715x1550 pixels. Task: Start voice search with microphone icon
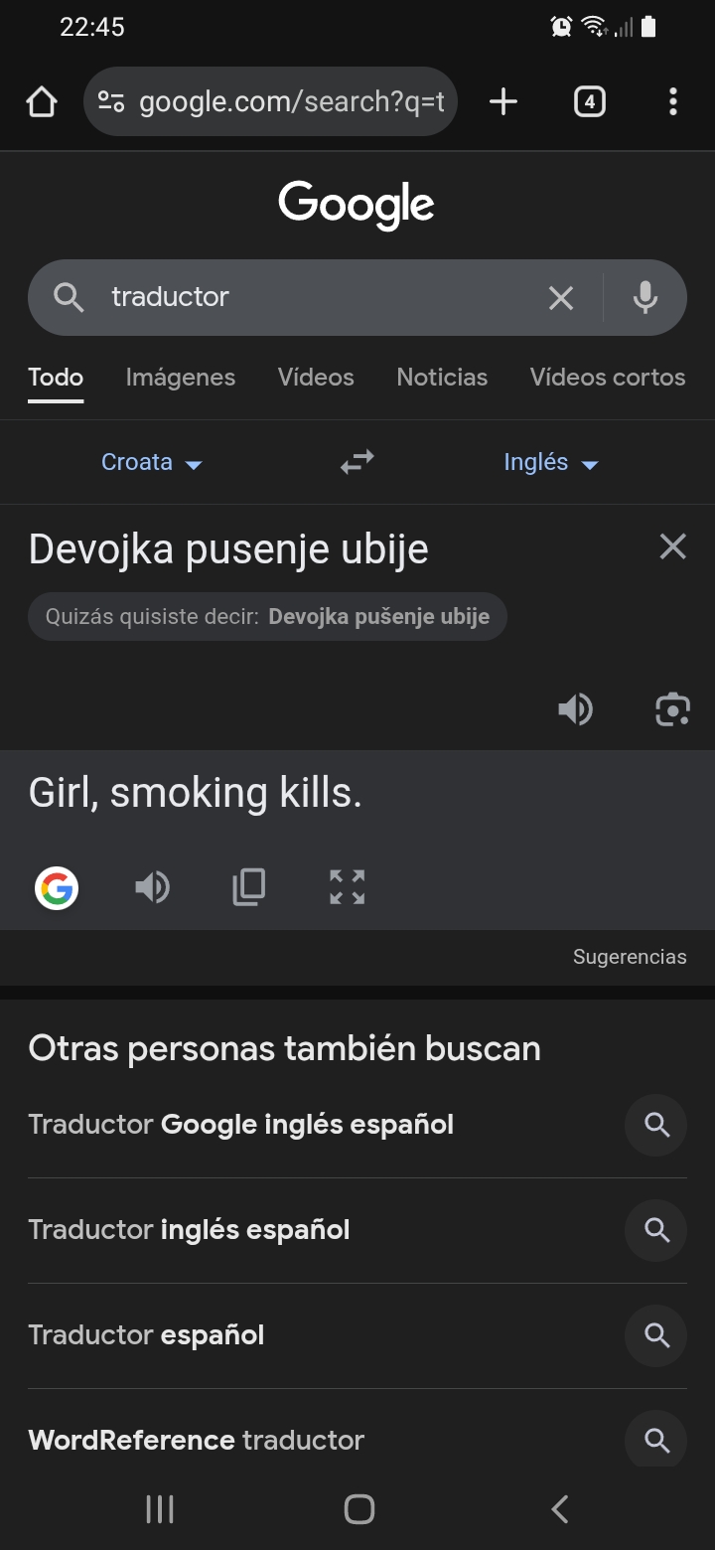645,297
